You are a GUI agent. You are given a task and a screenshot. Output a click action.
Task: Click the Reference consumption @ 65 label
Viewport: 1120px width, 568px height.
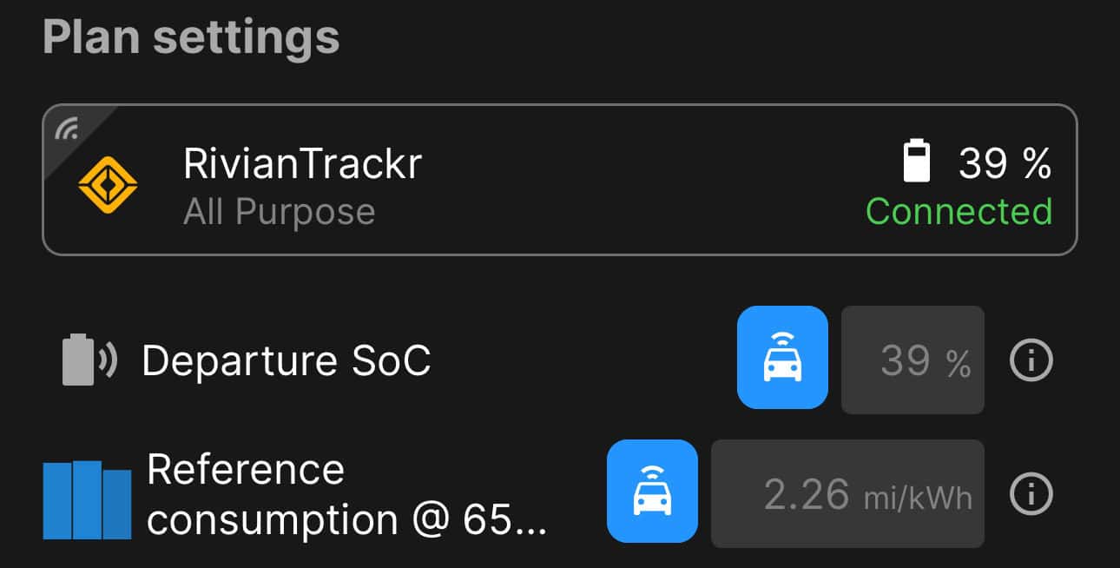pyautogui.click(x=347, y=494)
